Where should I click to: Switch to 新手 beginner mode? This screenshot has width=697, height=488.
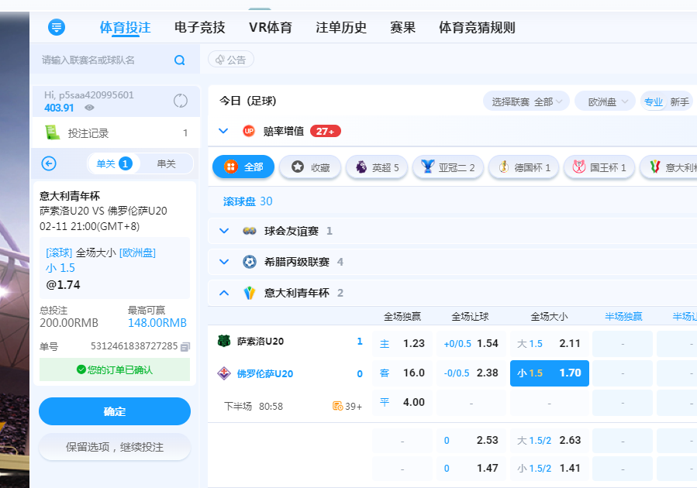click(679, 102)
